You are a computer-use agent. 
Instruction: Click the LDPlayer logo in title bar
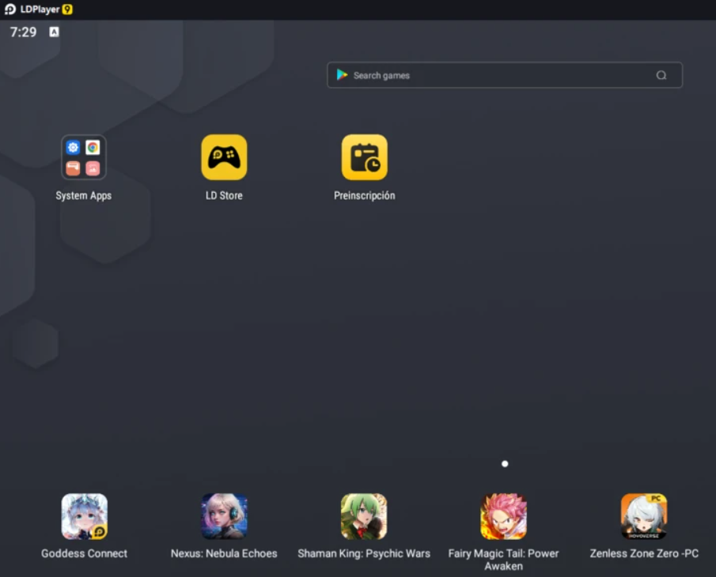click(x=10, y=9)
